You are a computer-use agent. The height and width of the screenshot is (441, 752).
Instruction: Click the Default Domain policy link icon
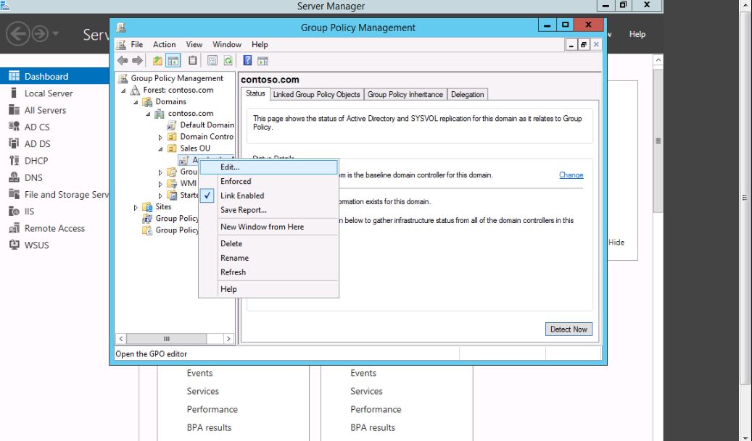[172, 125]
